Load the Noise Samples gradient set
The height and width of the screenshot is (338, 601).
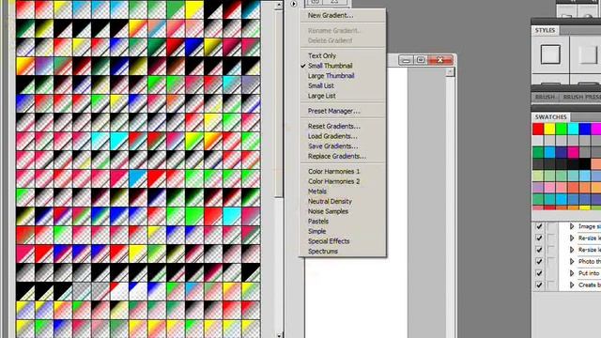pos(328,211)
